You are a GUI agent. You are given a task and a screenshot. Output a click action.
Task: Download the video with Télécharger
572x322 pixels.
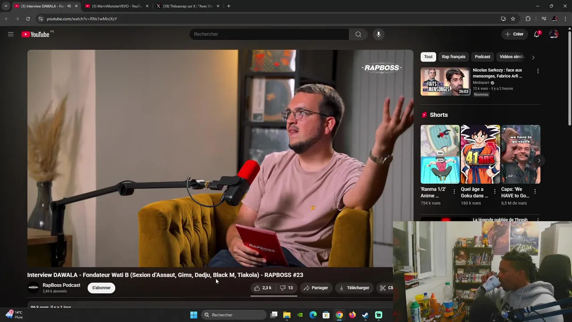point(354,288)
